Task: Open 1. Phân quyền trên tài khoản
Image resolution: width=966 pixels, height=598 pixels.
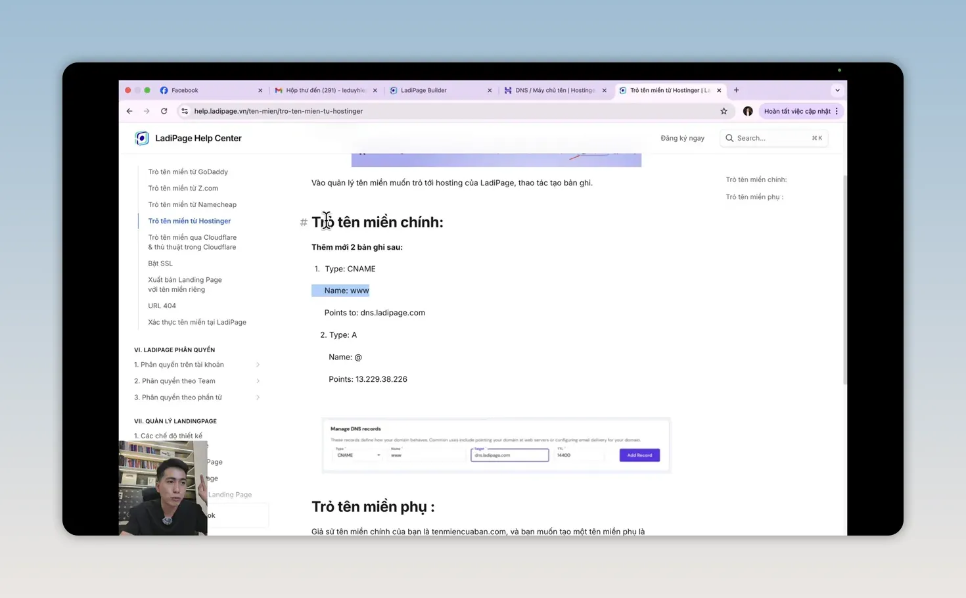Action: pyautogui.click(x=179, y=365)
